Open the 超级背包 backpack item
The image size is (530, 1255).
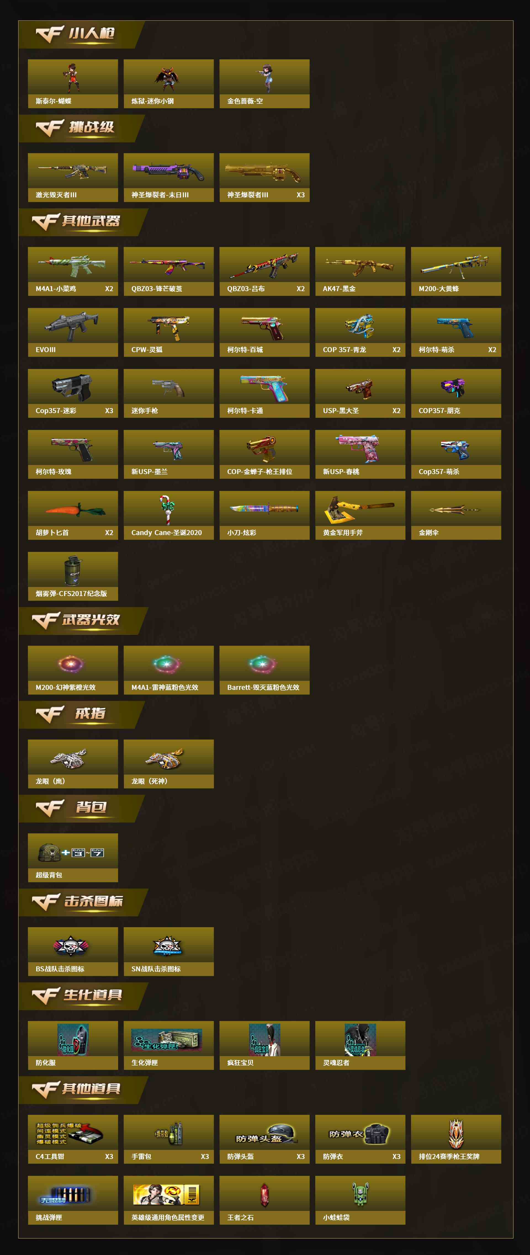click(x=73, y=857)
